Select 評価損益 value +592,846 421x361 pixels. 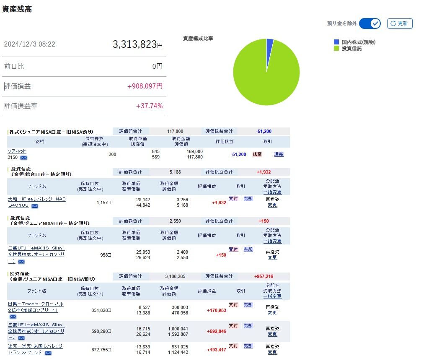217,331
